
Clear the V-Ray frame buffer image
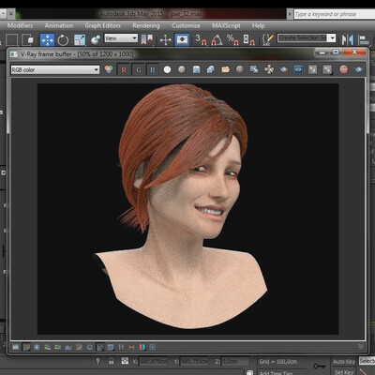click(240, 69)
